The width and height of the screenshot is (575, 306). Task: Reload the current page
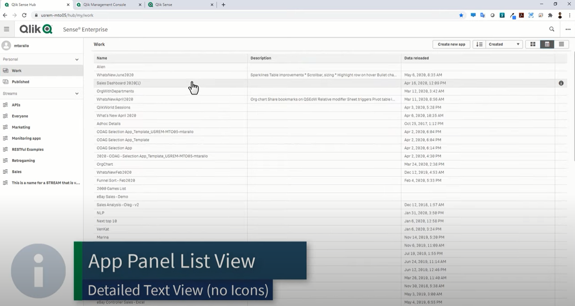click(x=24, y=15)
